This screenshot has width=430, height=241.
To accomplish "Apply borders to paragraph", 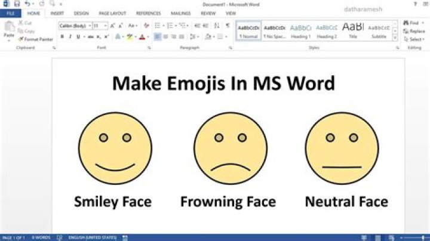I will coord(220,37).
